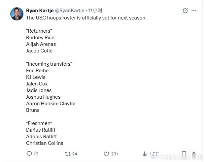Open the 11-hour timestamp link

95,11
